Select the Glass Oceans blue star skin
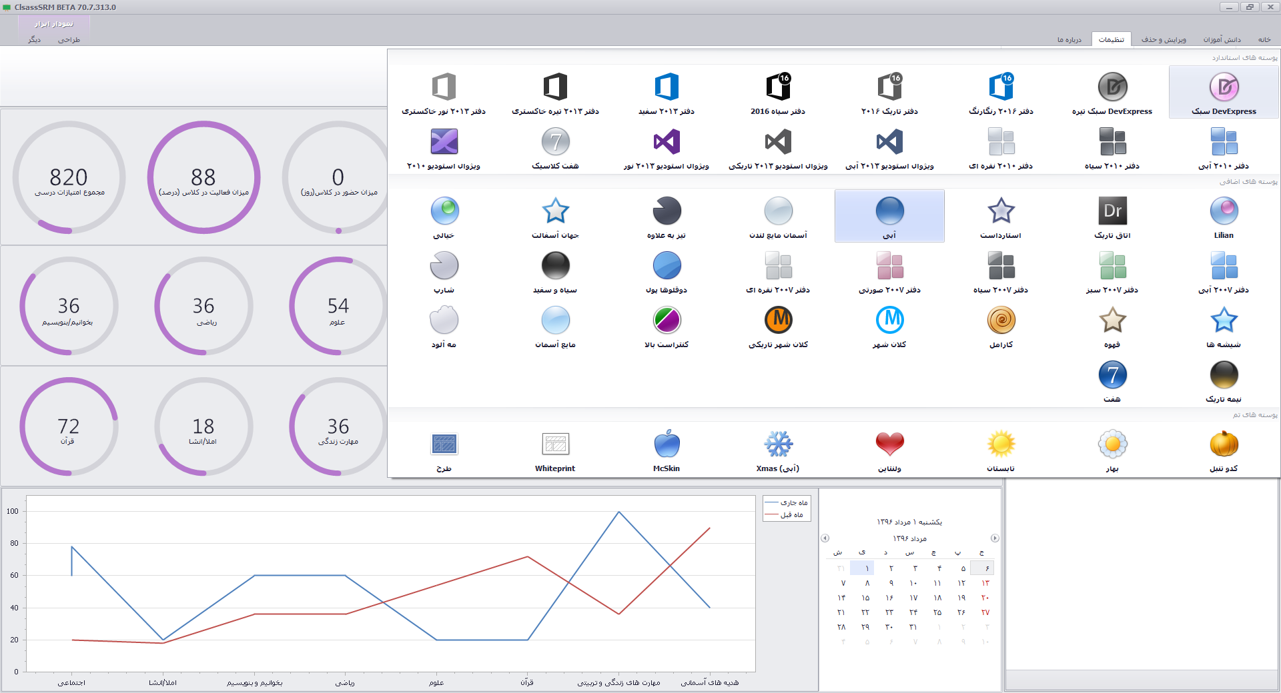Viewport: 1281px width, 693px height. 1224,326
